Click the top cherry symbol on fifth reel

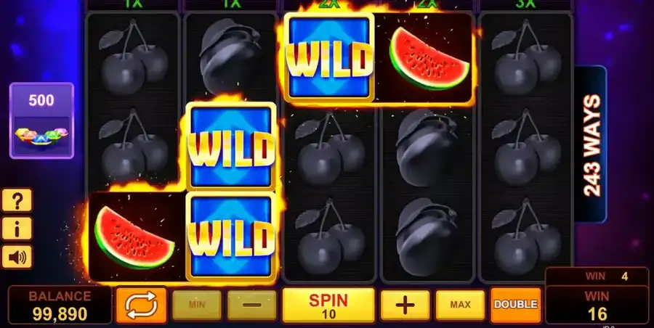(526, 57)
